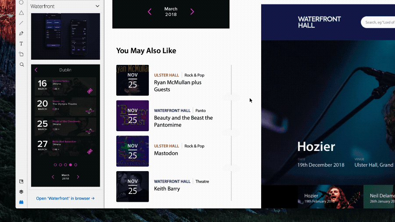Open Ryan McMullan event thumbnail
The width and height of the screenshot is (395, 222).
[133, 80]
